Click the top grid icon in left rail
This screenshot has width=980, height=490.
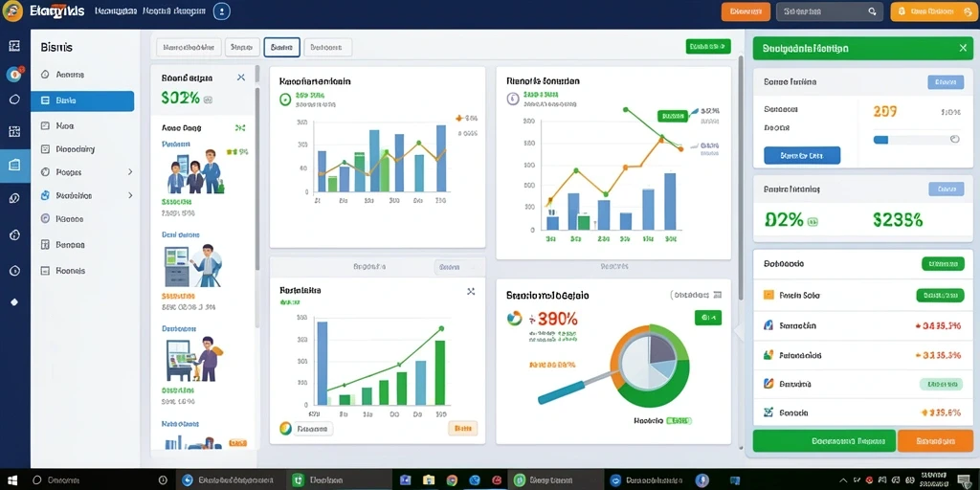point(14,46)
